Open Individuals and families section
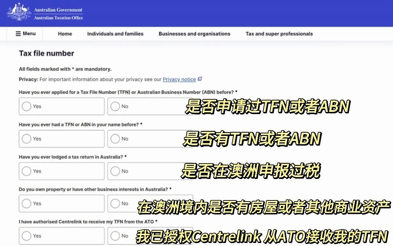The image size is (393, 246). (115, 34)
